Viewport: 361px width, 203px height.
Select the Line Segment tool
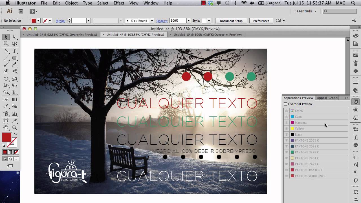pos(6,58)
